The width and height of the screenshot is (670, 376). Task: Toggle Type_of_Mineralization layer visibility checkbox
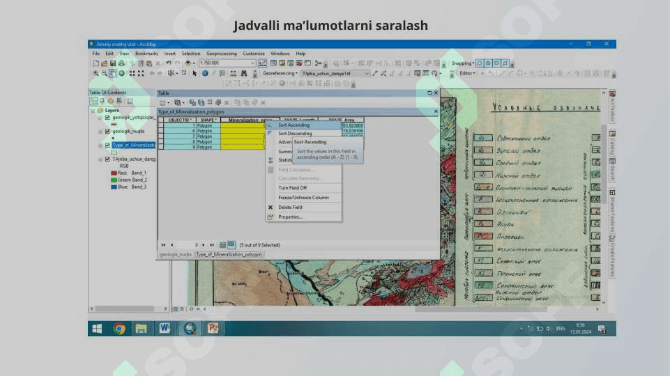(x=107, y=146)
